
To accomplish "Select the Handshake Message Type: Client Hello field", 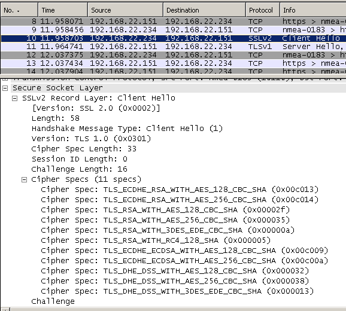I will tap(127, 129).
